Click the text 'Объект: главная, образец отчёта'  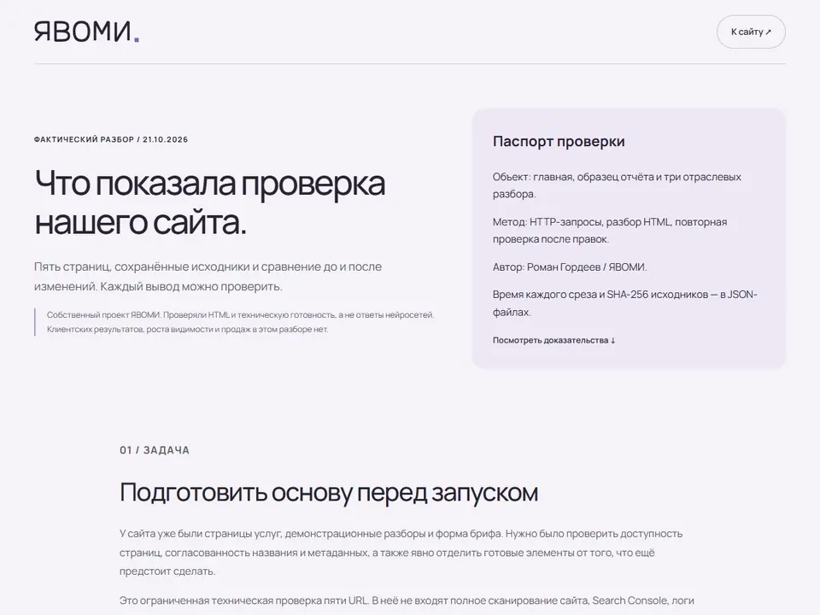[617, 185]
